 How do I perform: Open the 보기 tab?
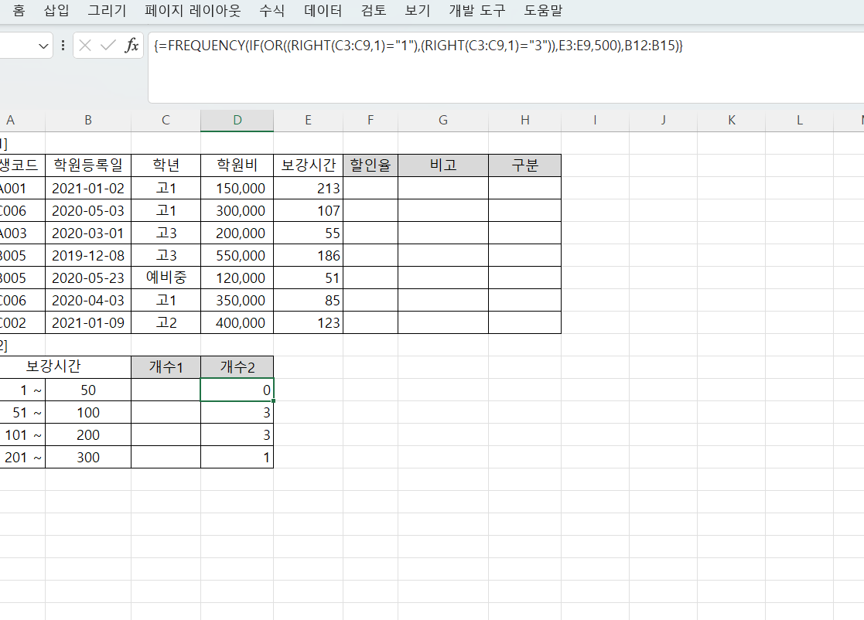(418, 11)
